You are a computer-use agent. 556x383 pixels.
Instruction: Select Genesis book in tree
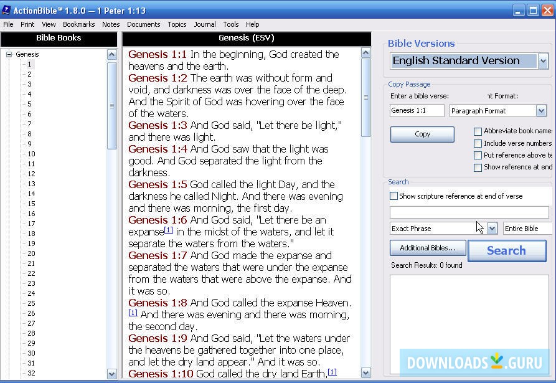[27, 54]
